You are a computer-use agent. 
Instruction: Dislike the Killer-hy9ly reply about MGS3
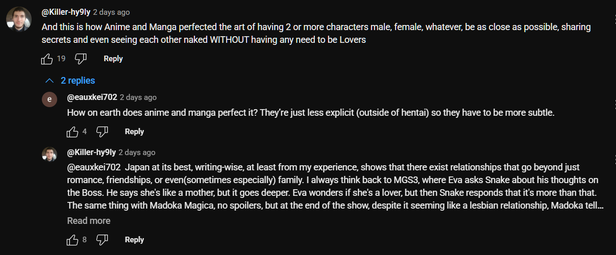pos(102,240)
